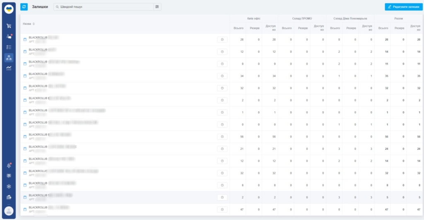The width and height of the screenshot is (424, 220).
Task: Click the heart logo at sidebar top
Action: 9,8
